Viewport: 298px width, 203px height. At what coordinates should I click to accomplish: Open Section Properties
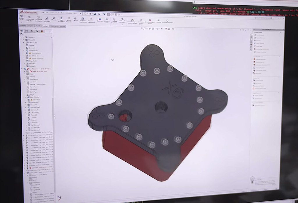[x=69, y=20]
